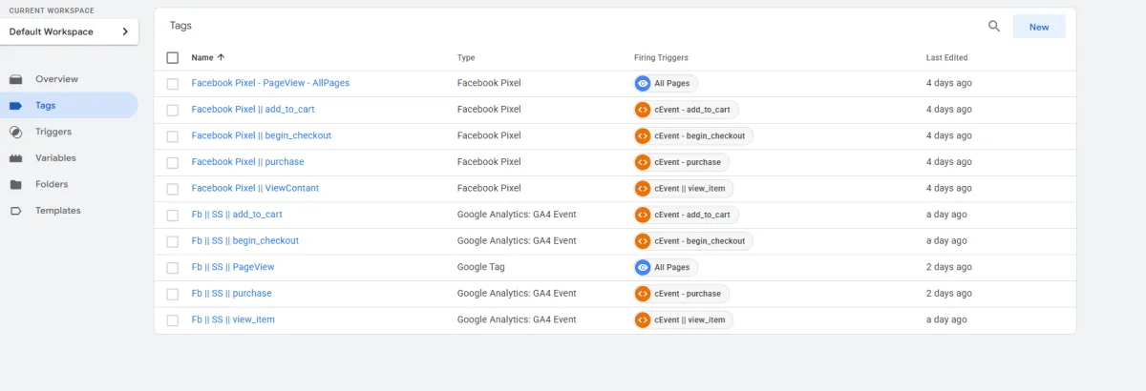Open the Variables section
Screen dimensions: 1146x391
(69, 158)
